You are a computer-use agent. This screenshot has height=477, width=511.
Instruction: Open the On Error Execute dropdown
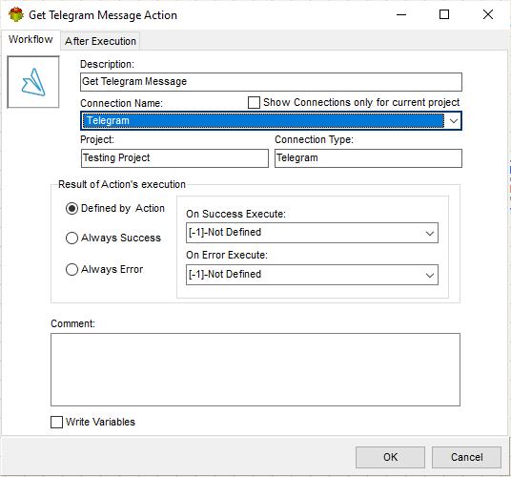click(x=312, y=275)
